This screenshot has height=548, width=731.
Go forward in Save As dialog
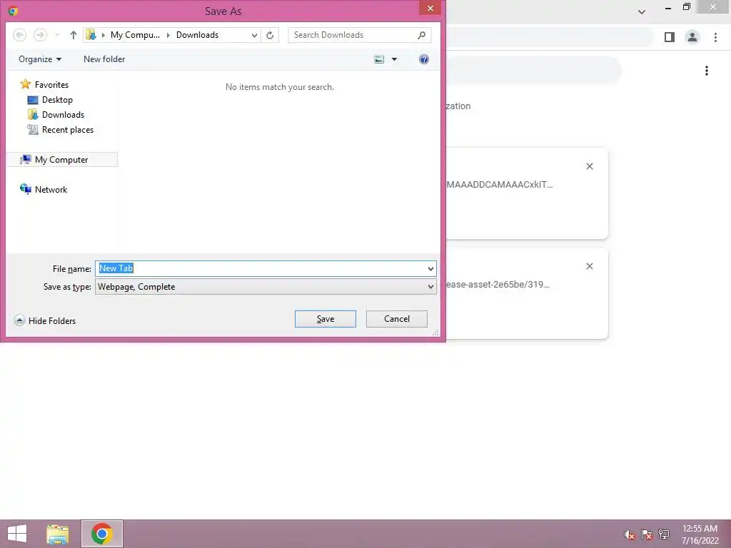[41, 35]
